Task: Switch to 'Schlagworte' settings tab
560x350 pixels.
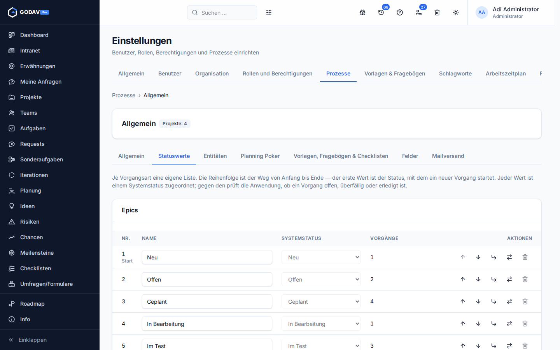Action: pyautogui.click(x=455, y=73)
